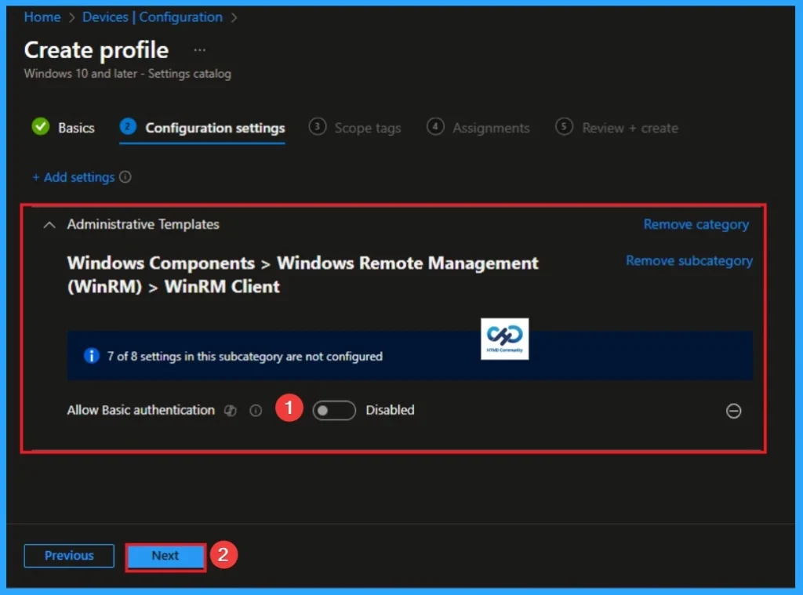This screenshot has width=803, height=595.
Task: Select Remove subcategory
Action: coord(689,260)
